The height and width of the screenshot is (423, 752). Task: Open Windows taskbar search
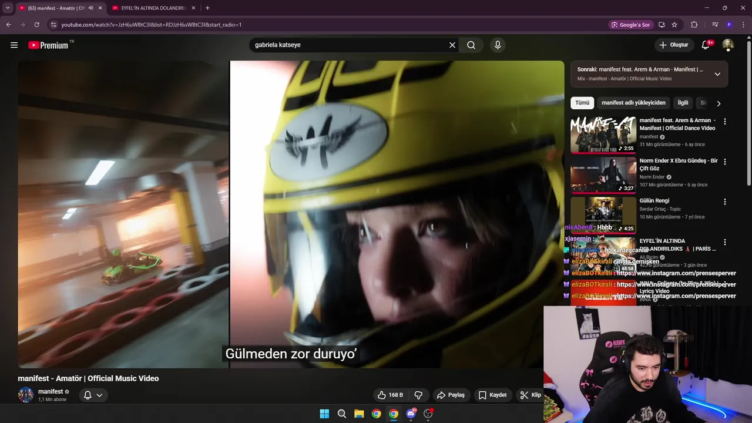pyautogui.click(x=342, y=414)
